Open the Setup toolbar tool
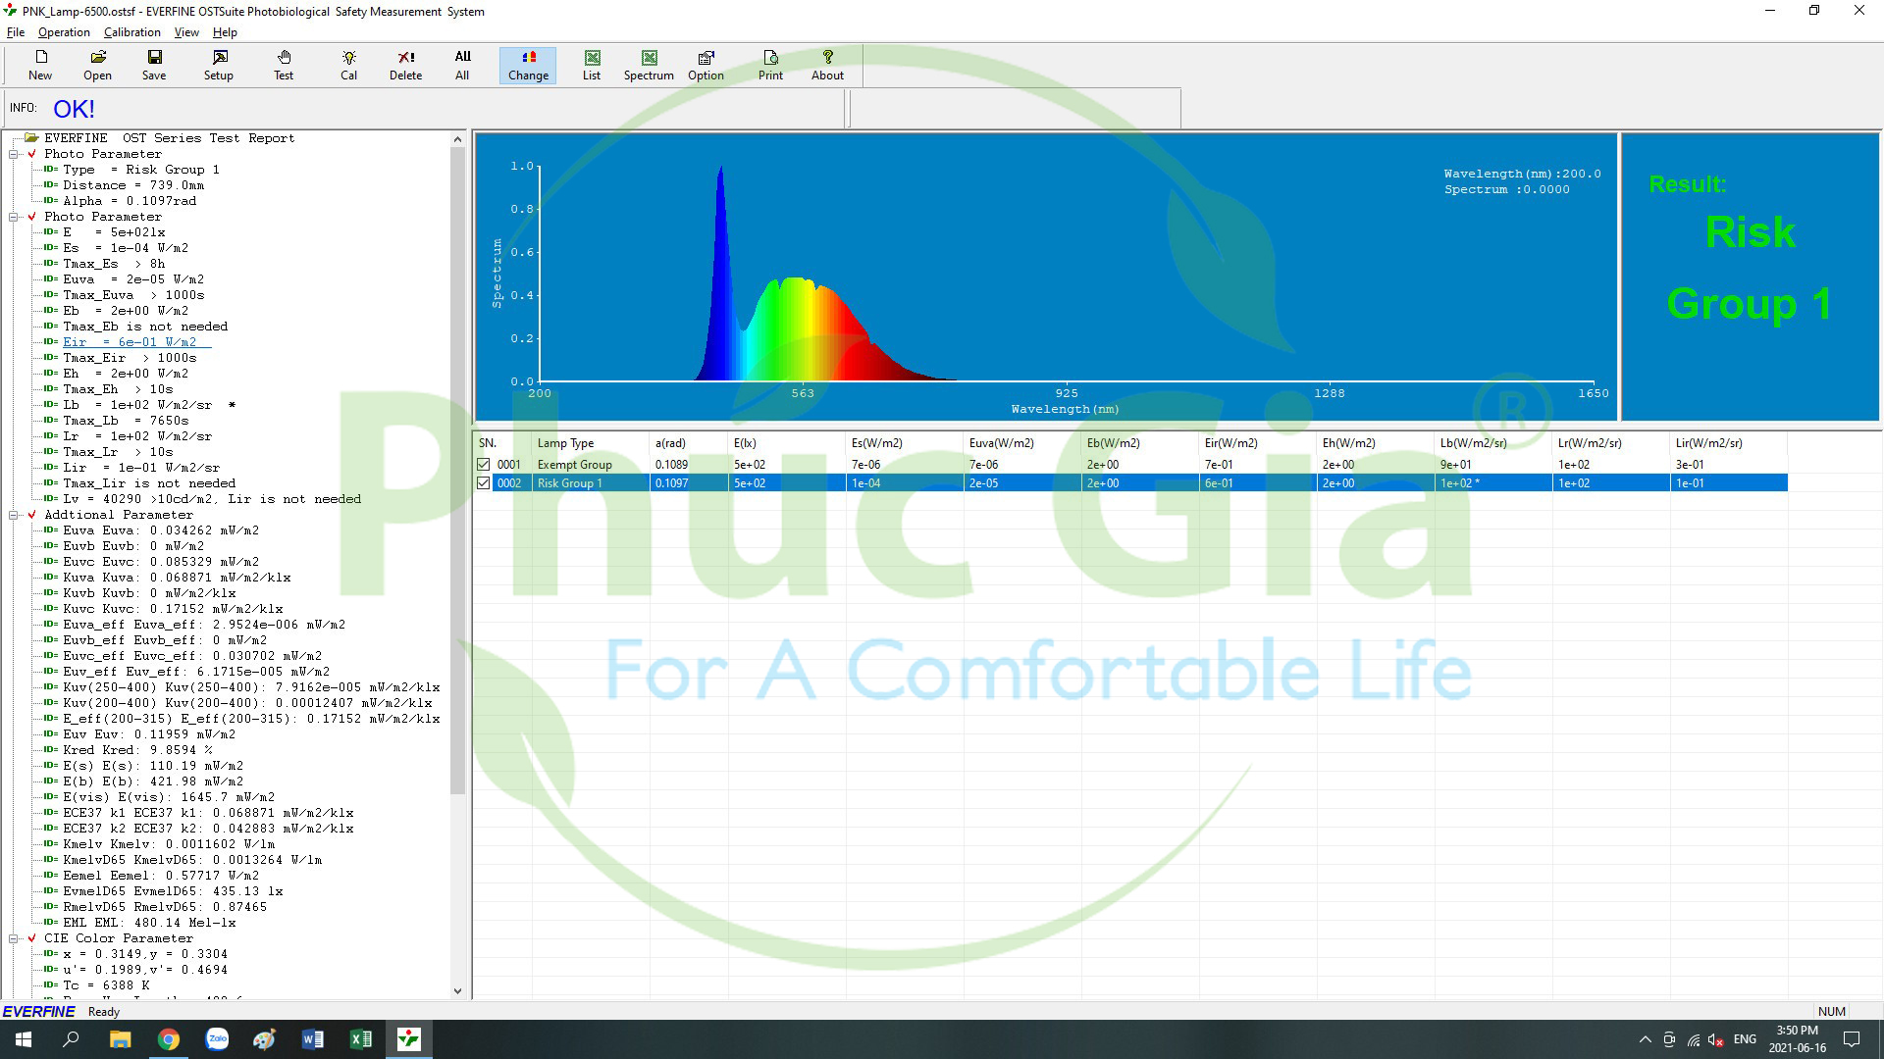 coord(219,65)
